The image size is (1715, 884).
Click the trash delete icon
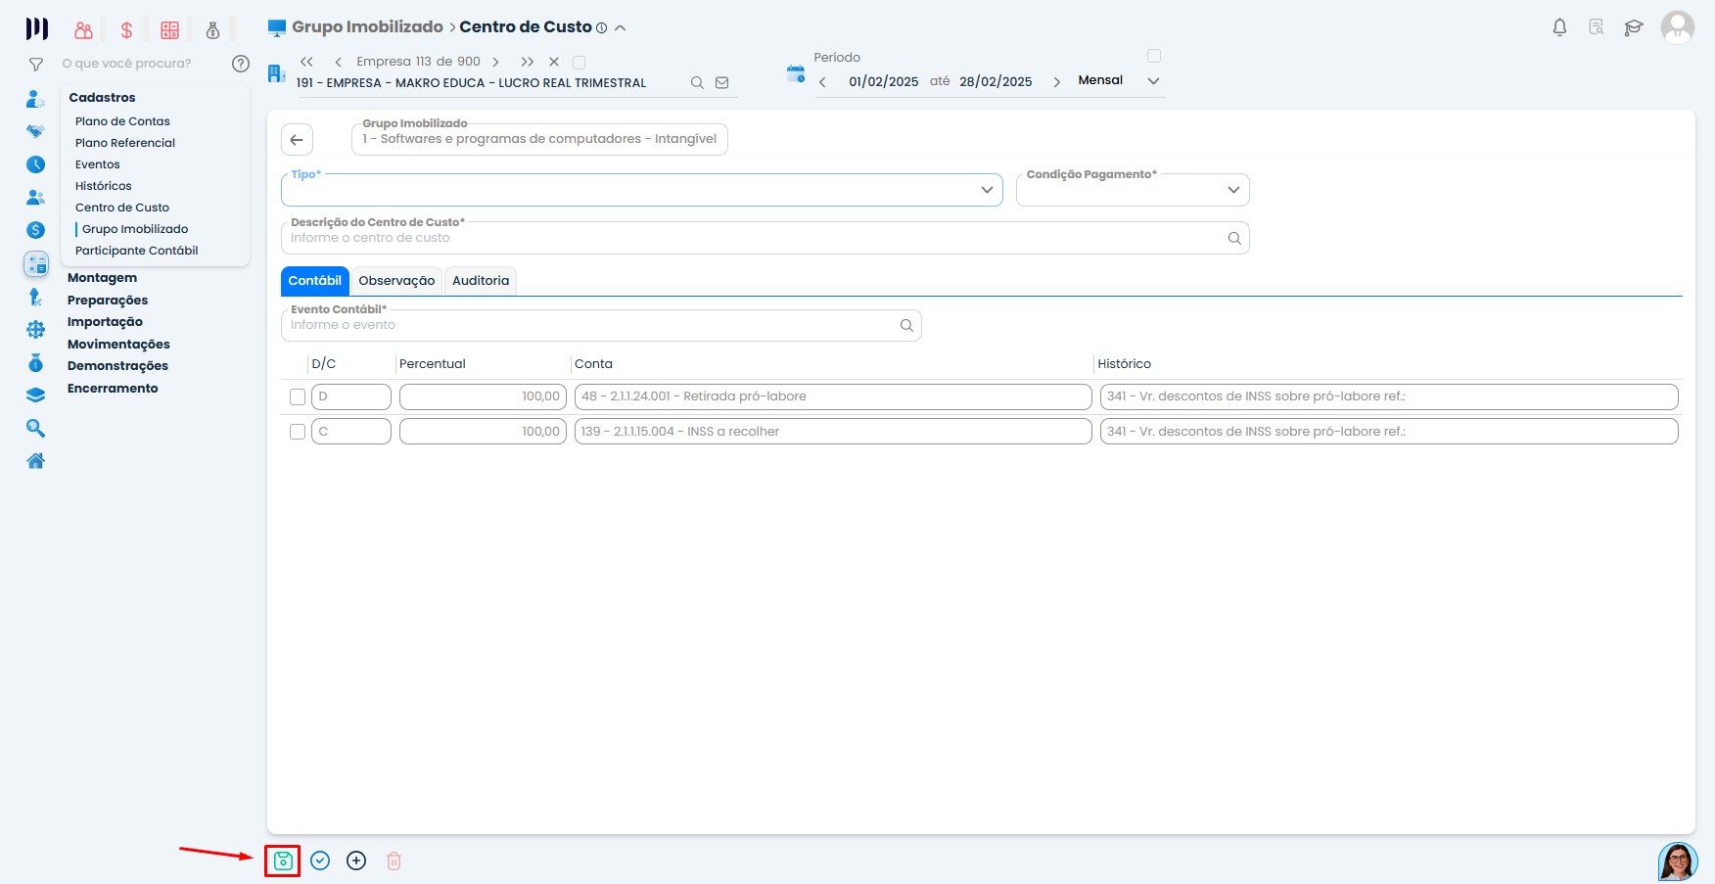[x=394, y=861]
